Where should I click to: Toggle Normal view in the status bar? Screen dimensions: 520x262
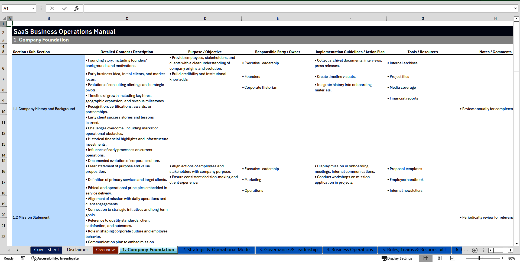pyautogui.click(x=426, y=258)
